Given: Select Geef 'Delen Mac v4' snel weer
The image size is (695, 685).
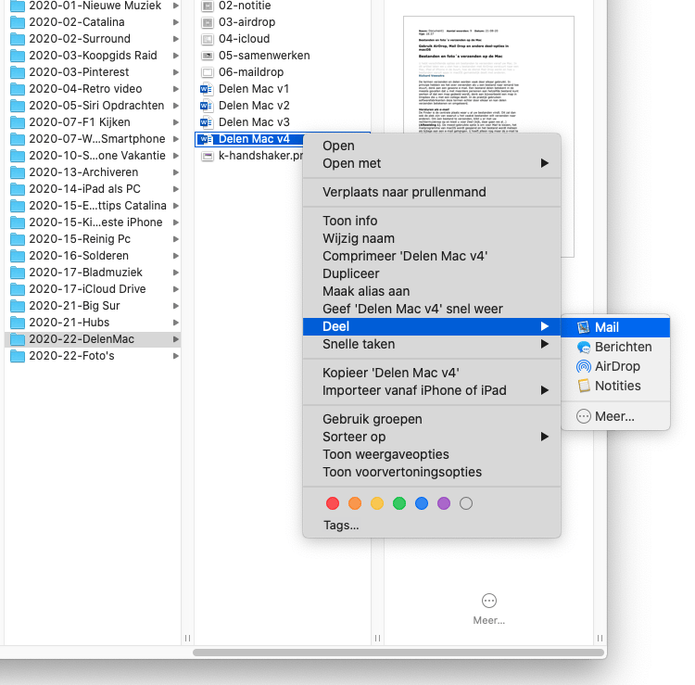Looking at the screenshot, I should (432, 309).
